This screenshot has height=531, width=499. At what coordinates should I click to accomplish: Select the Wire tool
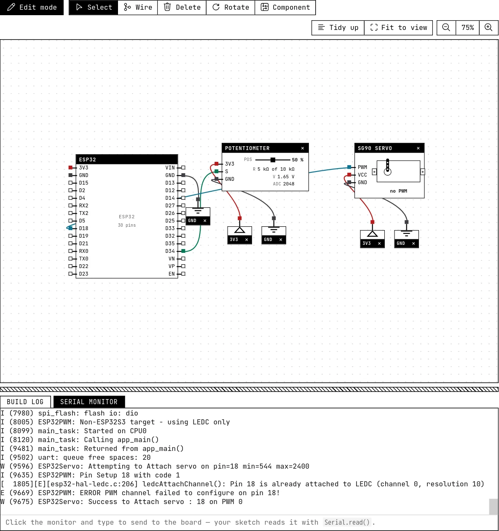pyautogui.click(x=138, y=7)
